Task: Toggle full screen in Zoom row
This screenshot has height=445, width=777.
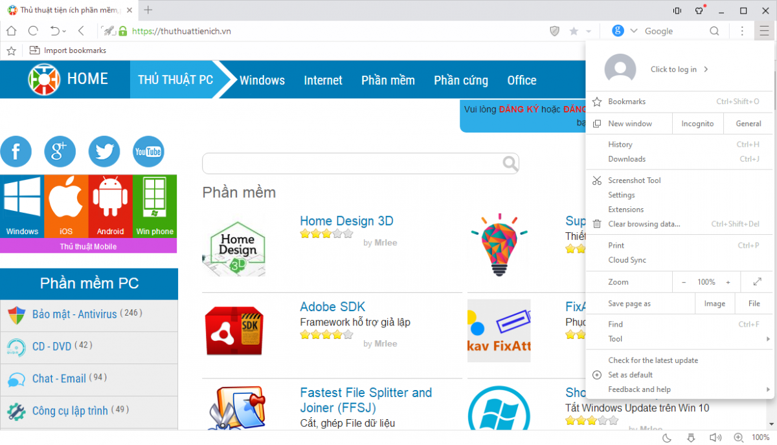Action: click(x=758, y=282)
